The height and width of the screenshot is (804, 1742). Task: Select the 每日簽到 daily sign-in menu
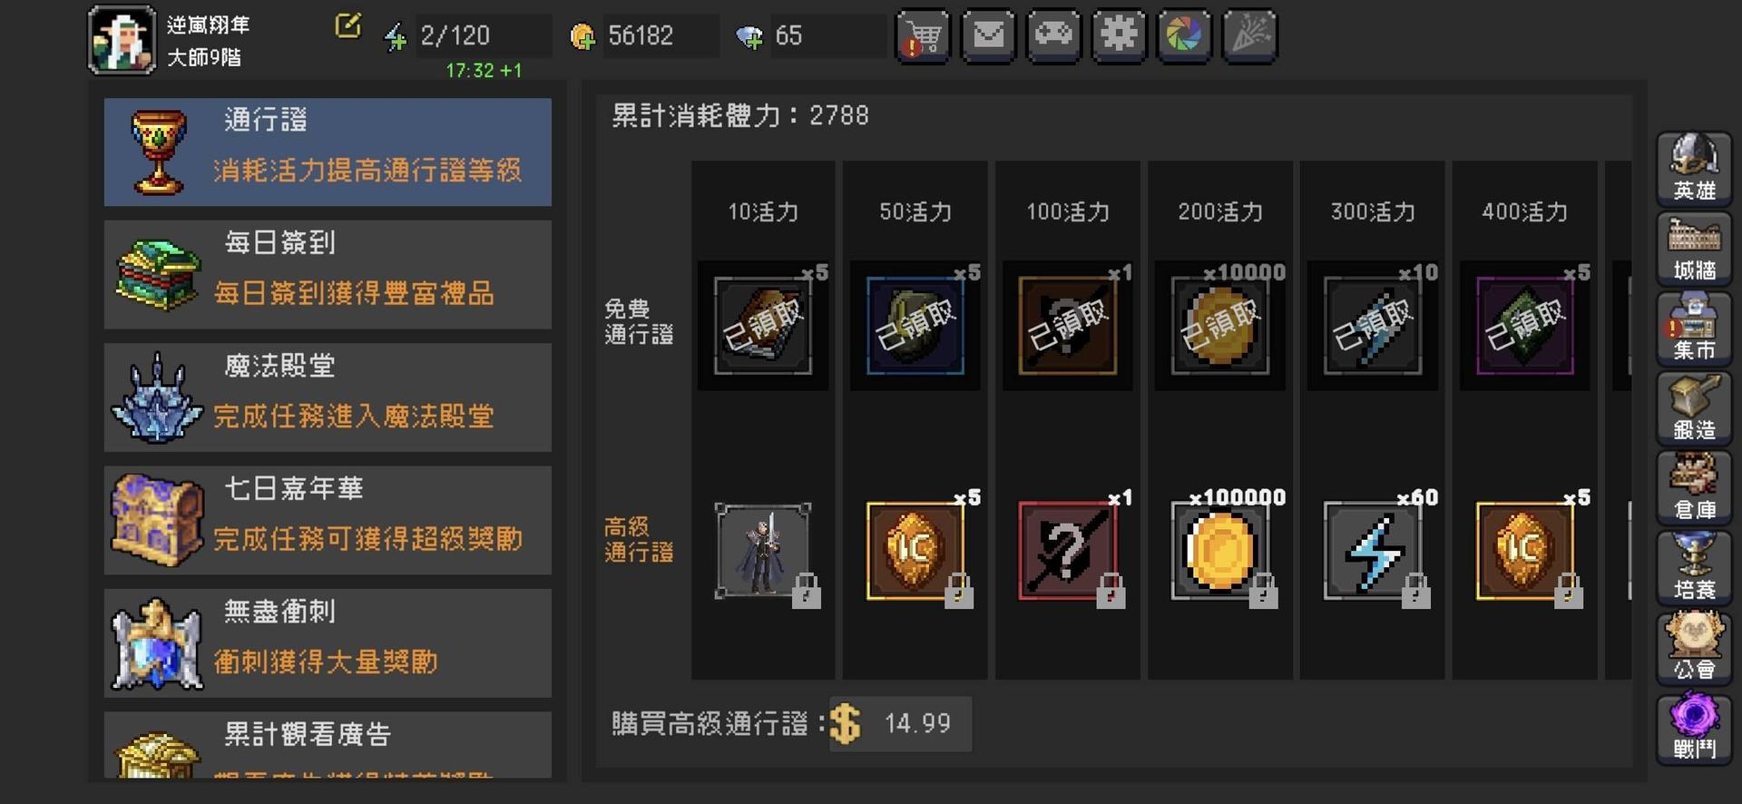pos(328,274)
